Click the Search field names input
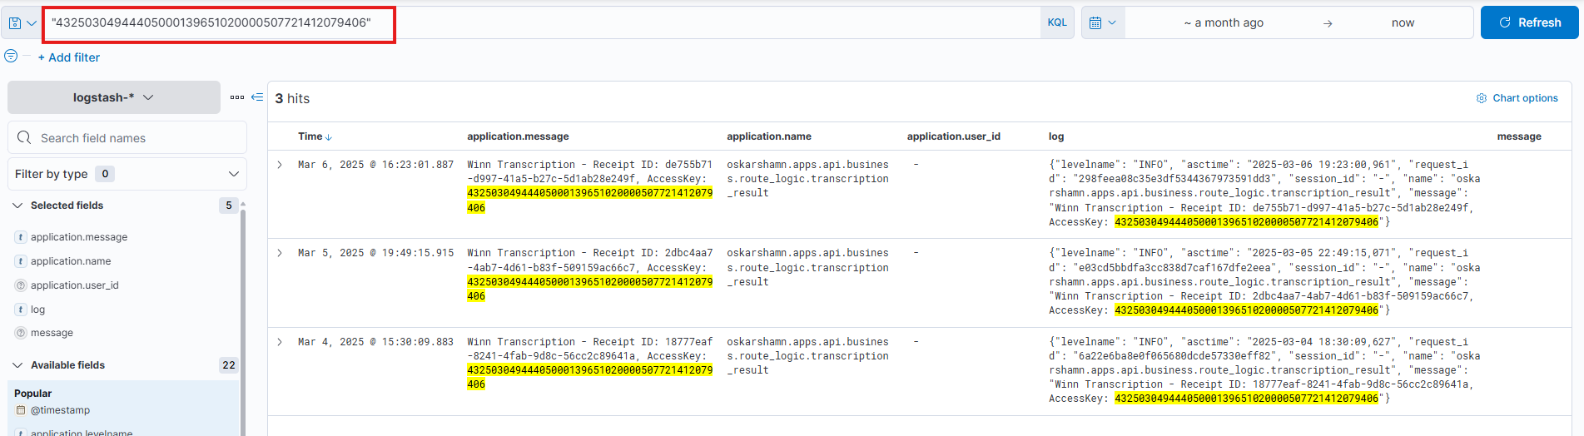1584x436 pixels. click(133, 138)
